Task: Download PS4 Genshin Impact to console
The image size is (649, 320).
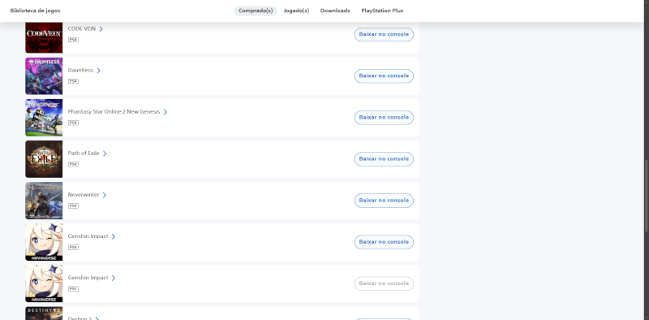Action: pyautogui.click(x=384, y=242)
